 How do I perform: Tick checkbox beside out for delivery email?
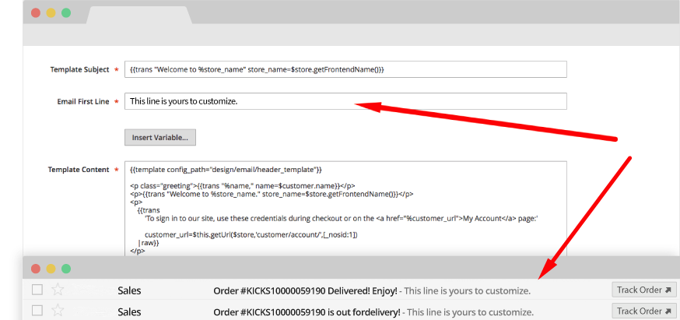point(37,311)
